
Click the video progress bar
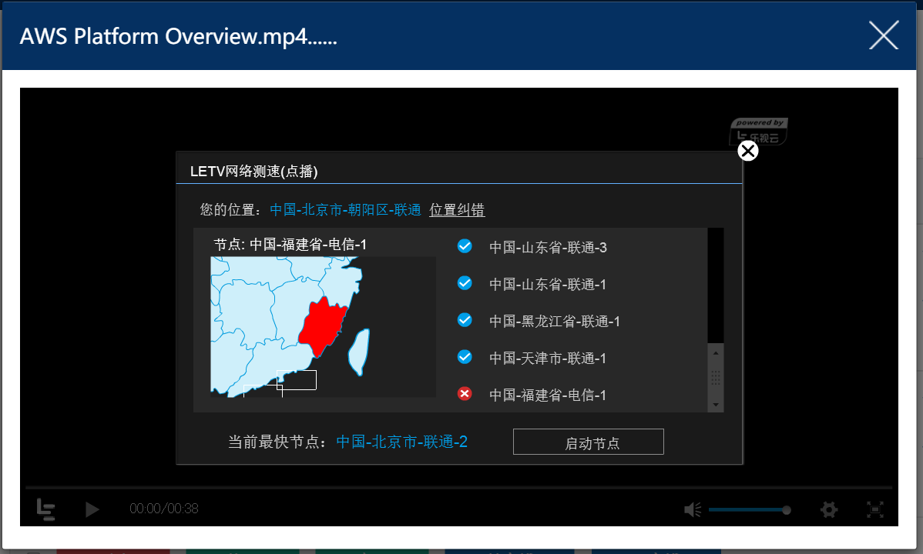(459, 488)
